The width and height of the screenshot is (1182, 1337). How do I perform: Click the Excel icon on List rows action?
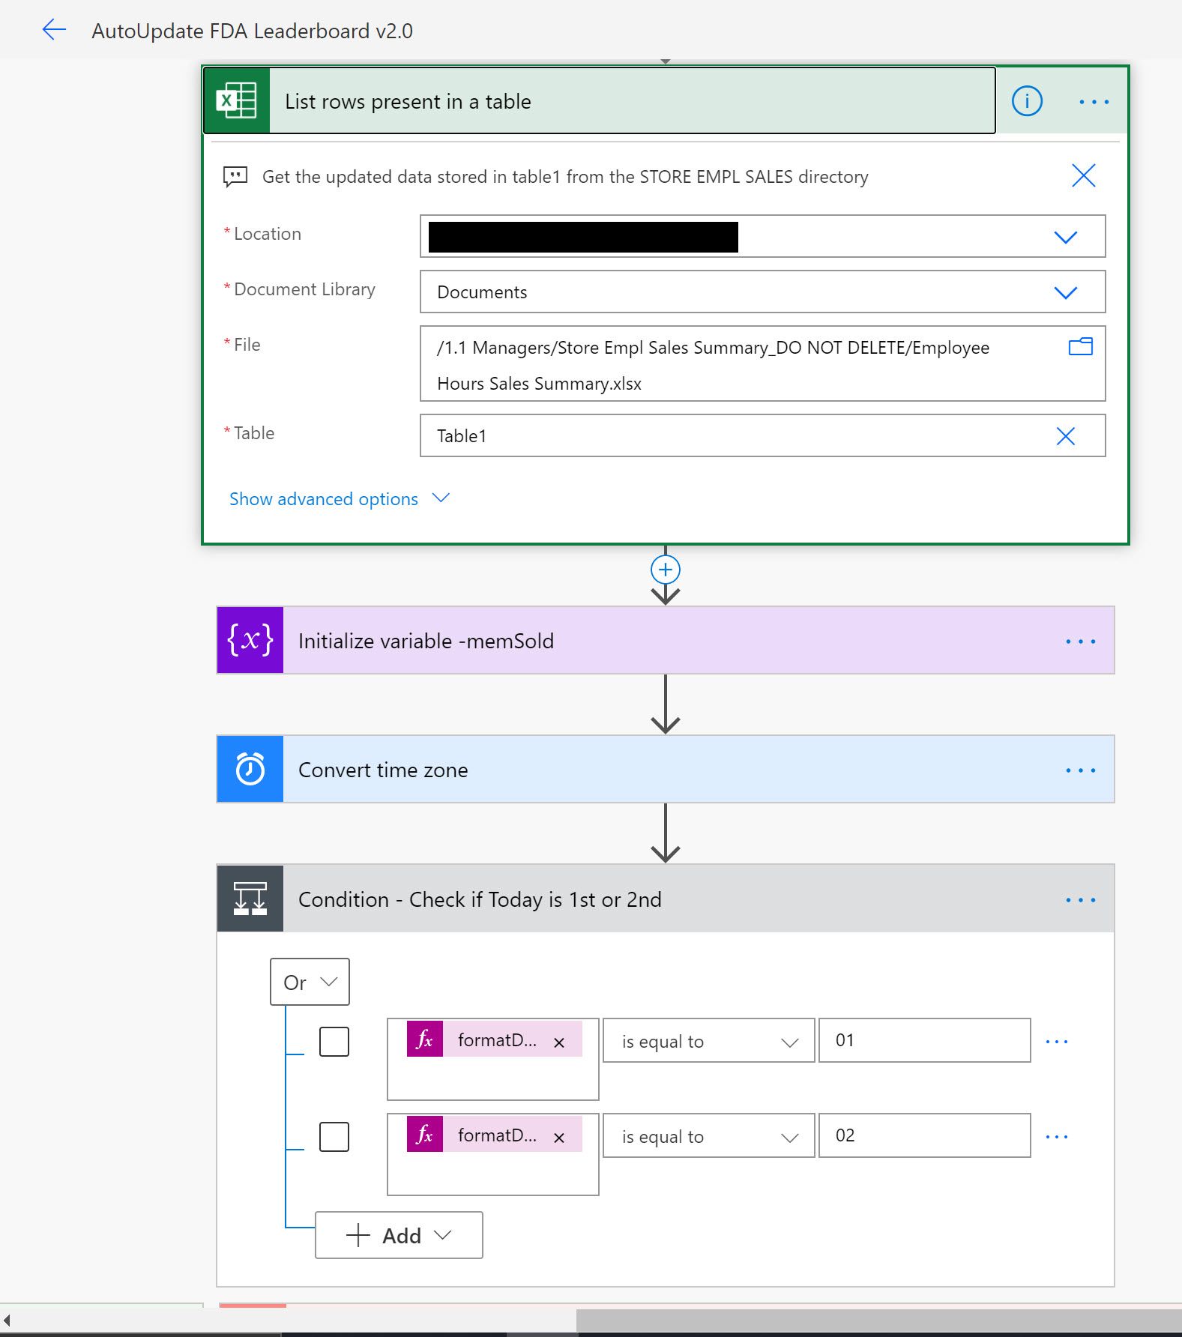click(x=237, y=100)
